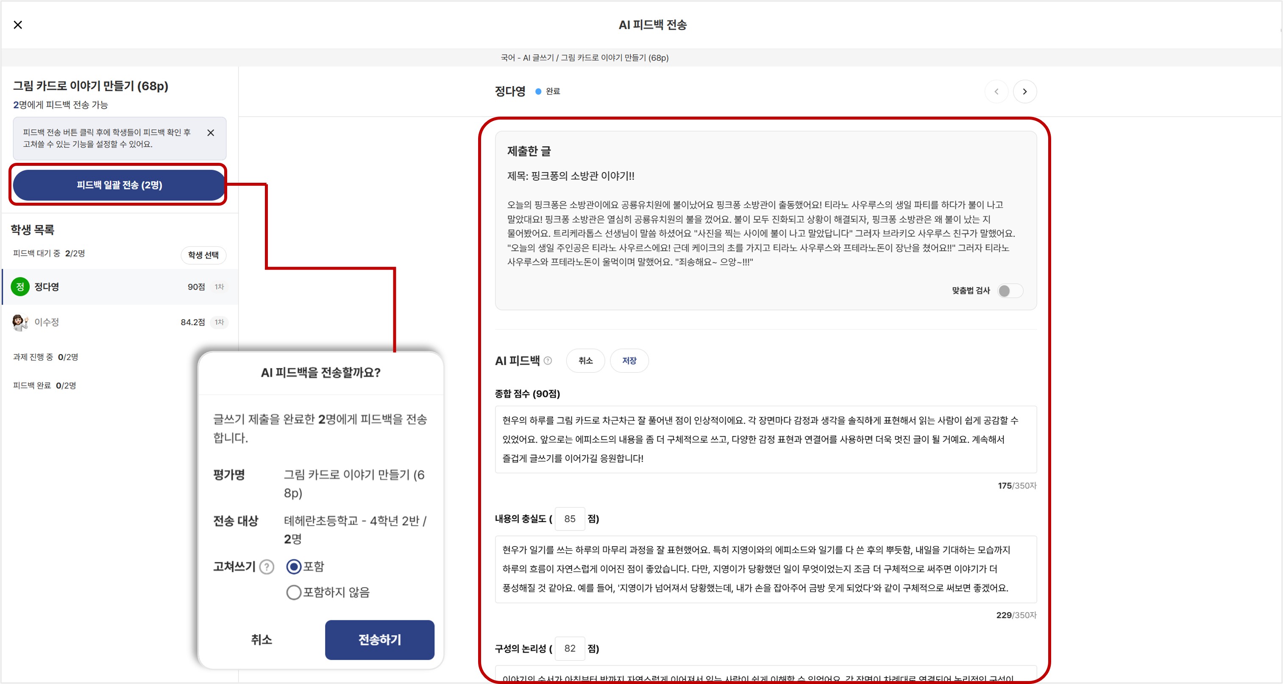This screenshot has height=684, width=1283.
Task: Click the 229/350자 character counter
Action: click(1016, 615)
